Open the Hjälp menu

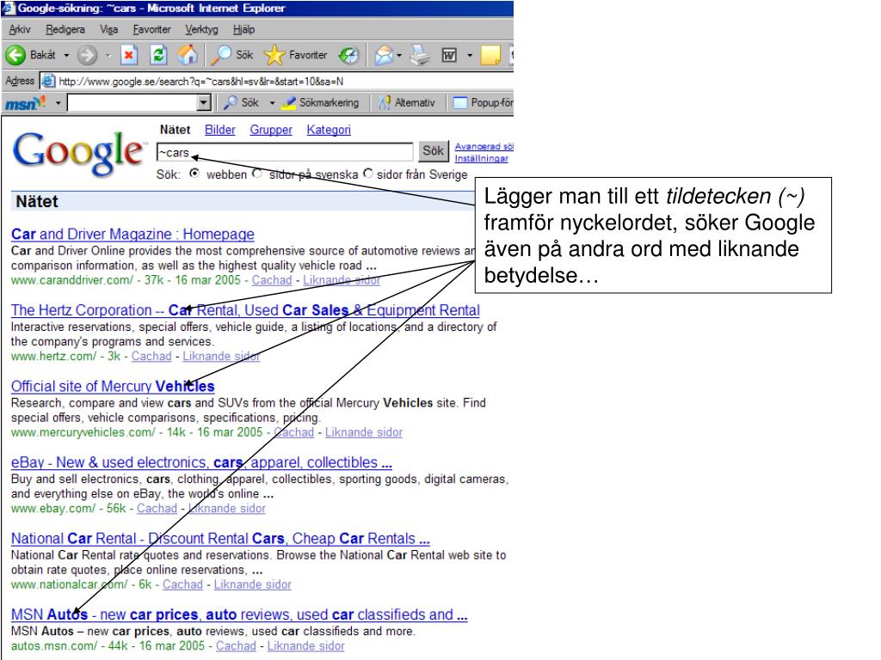243,30
